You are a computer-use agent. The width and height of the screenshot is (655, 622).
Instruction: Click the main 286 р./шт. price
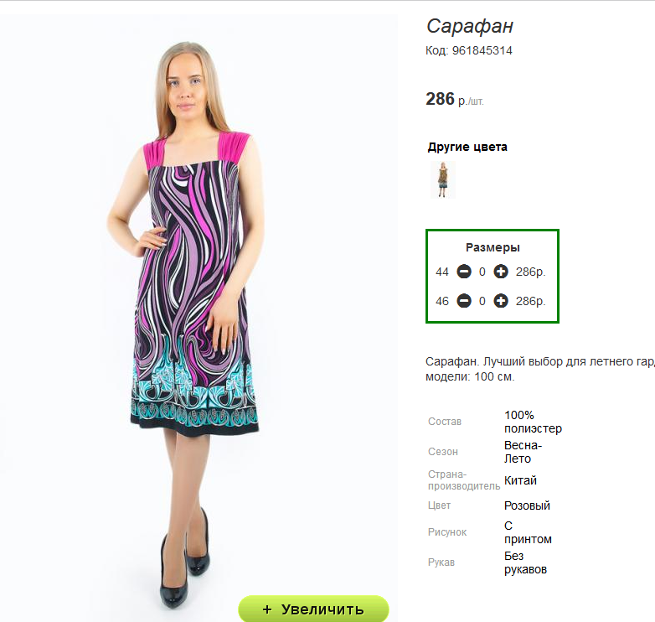pos(455,100)
